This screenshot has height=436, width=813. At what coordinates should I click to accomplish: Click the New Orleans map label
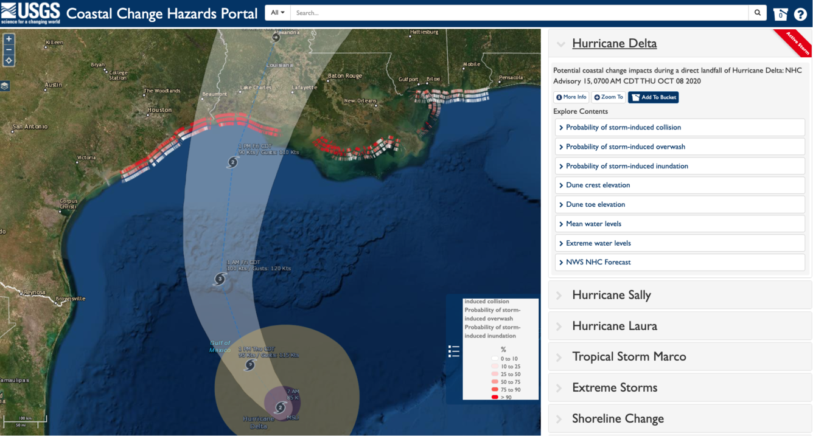(360, 101)
